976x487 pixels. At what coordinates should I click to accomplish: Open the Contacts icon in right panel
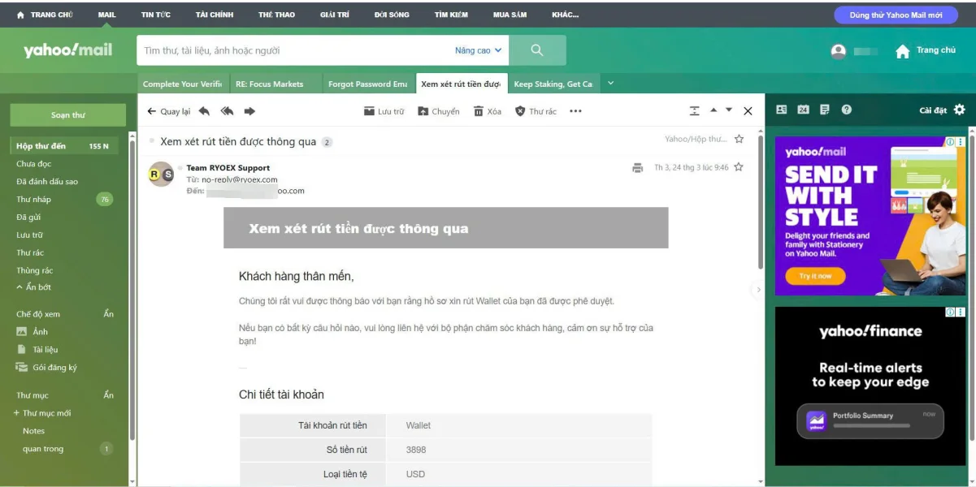782,110
